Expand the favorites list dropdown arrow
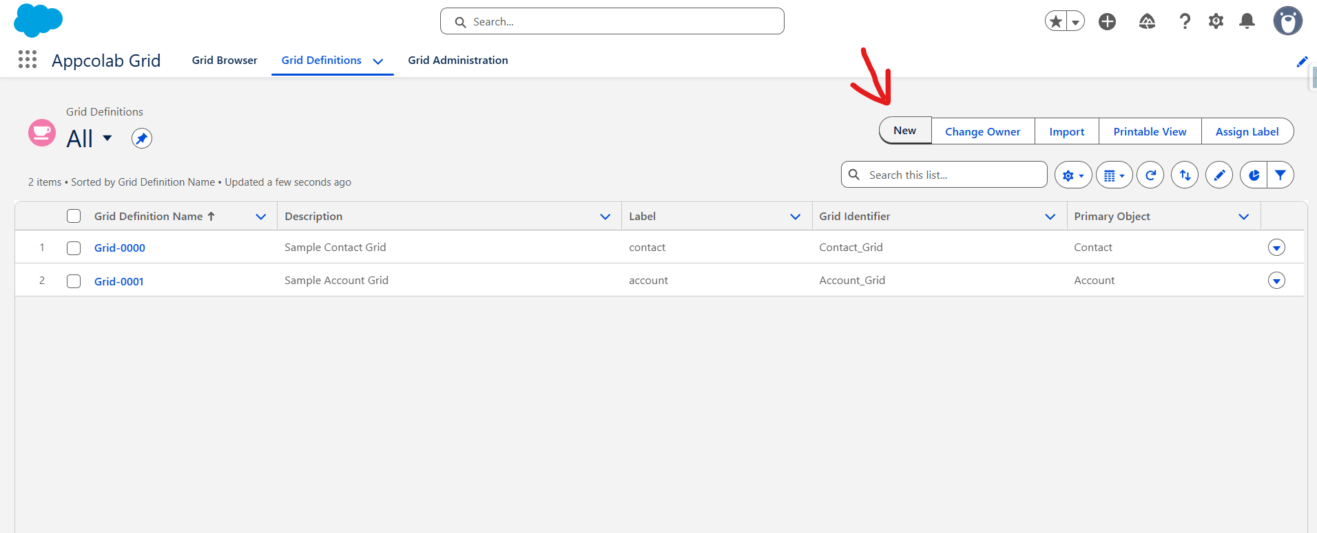 click(x=1075, y=21)
